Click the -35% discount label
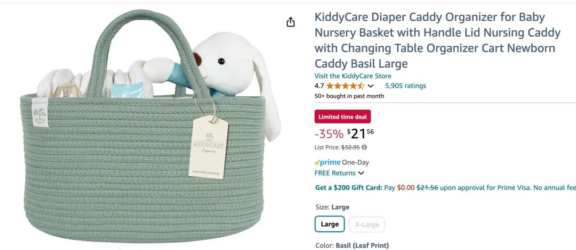Screen dimensions: 576x250 (x=329, y=134)
